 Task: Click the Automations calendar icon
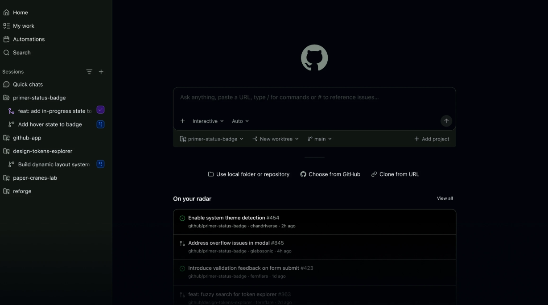6,39
